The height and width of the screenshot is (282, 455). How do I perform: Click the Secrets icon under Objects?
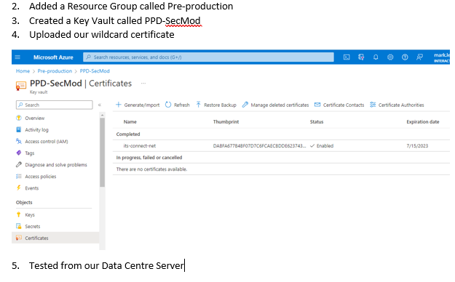[19, 226]
